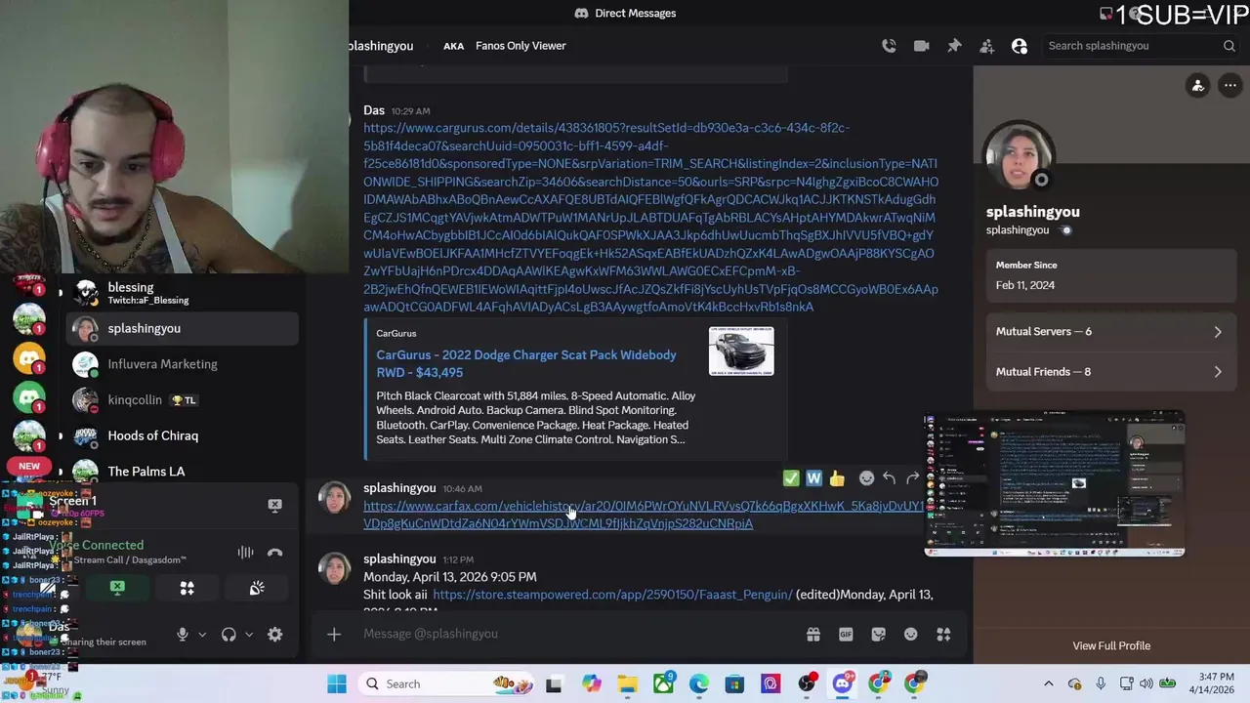Start a video call icon

point(921,46)
